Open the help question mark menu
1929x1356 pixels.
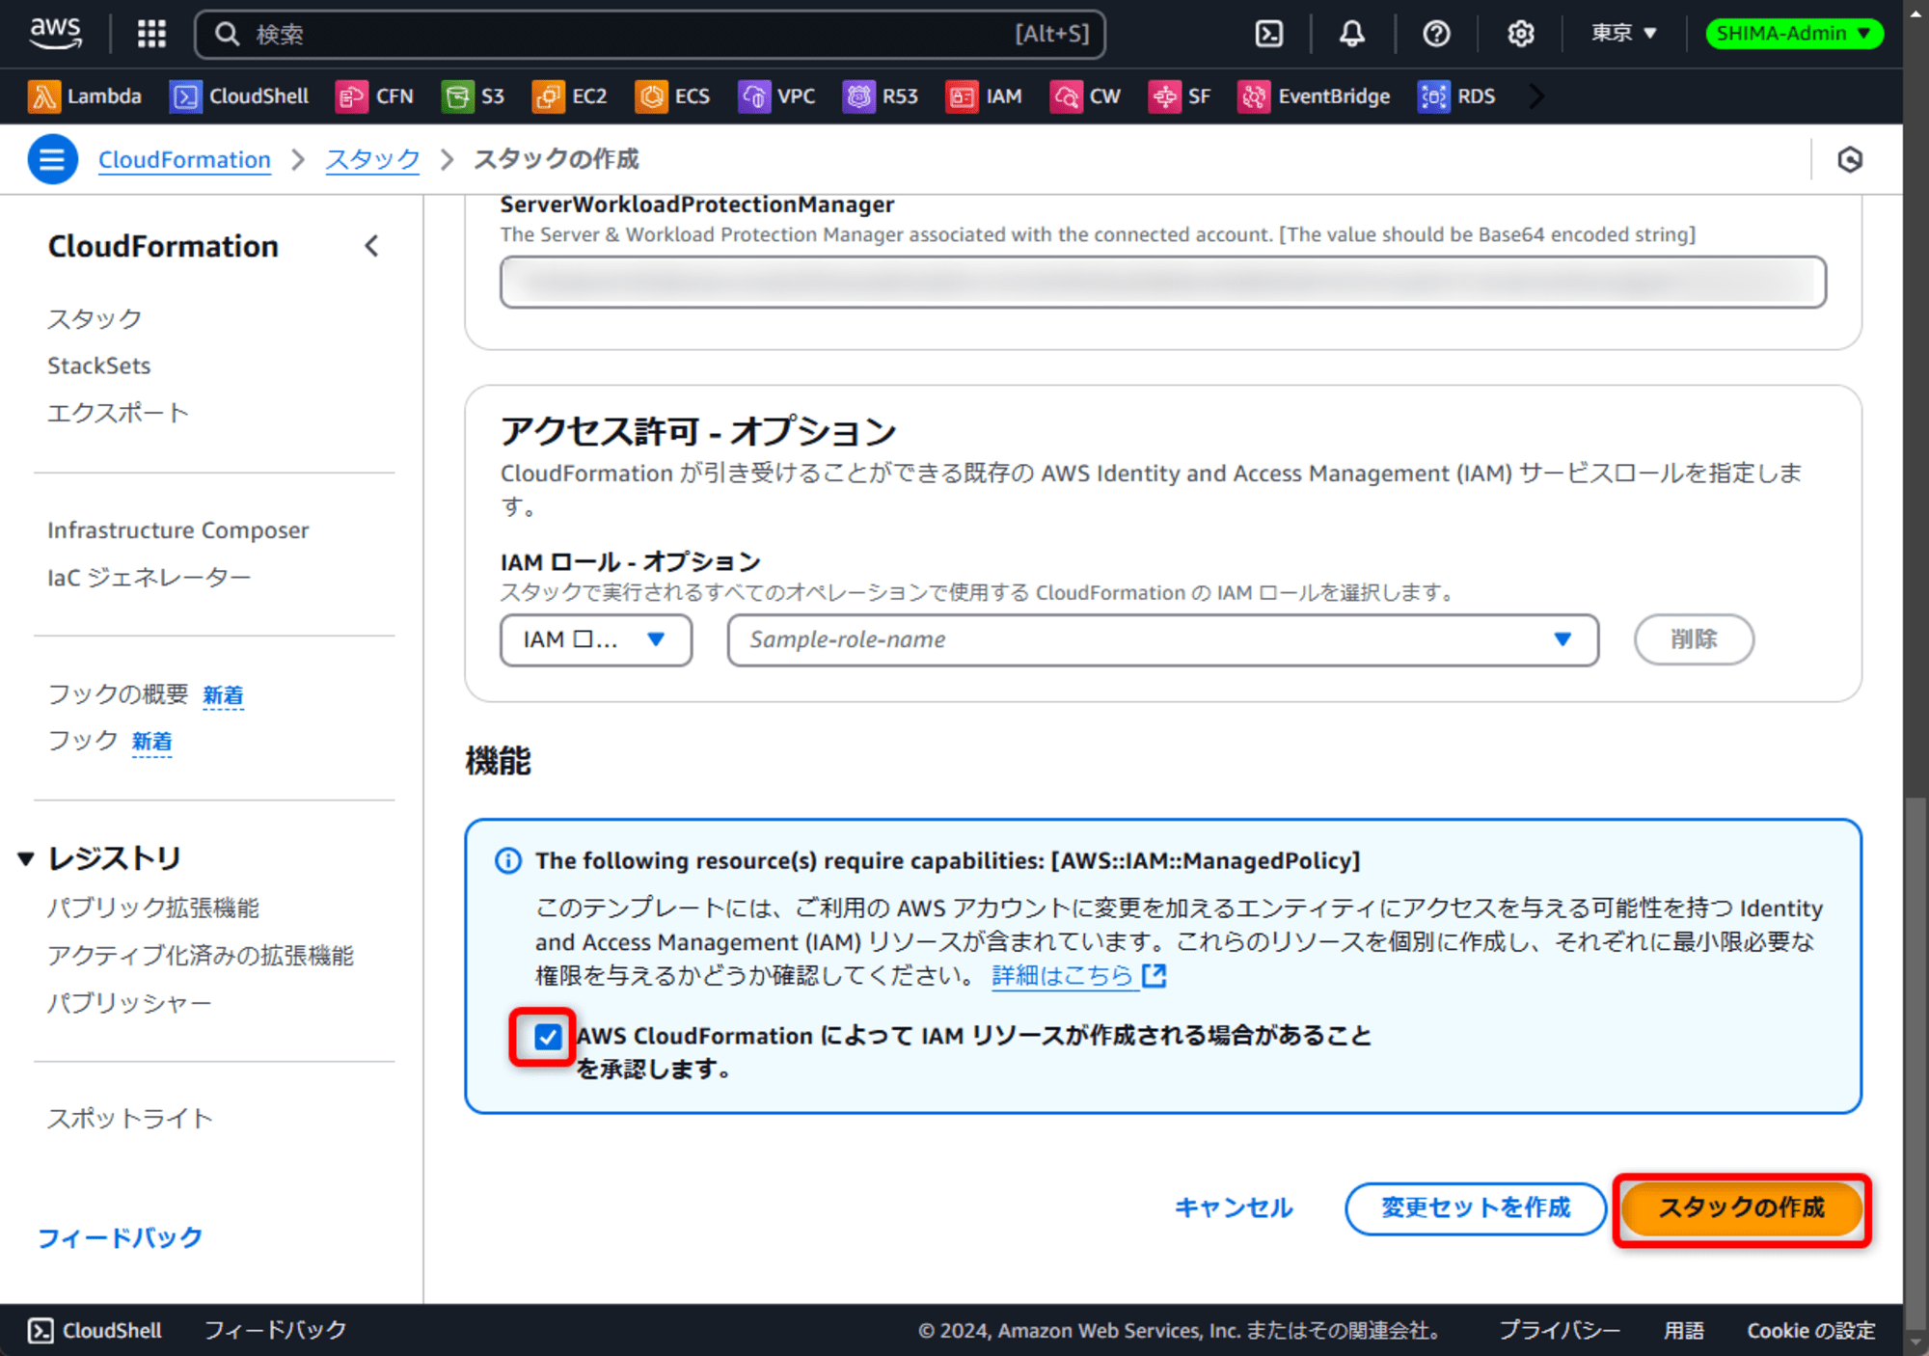pos(1436,34)
